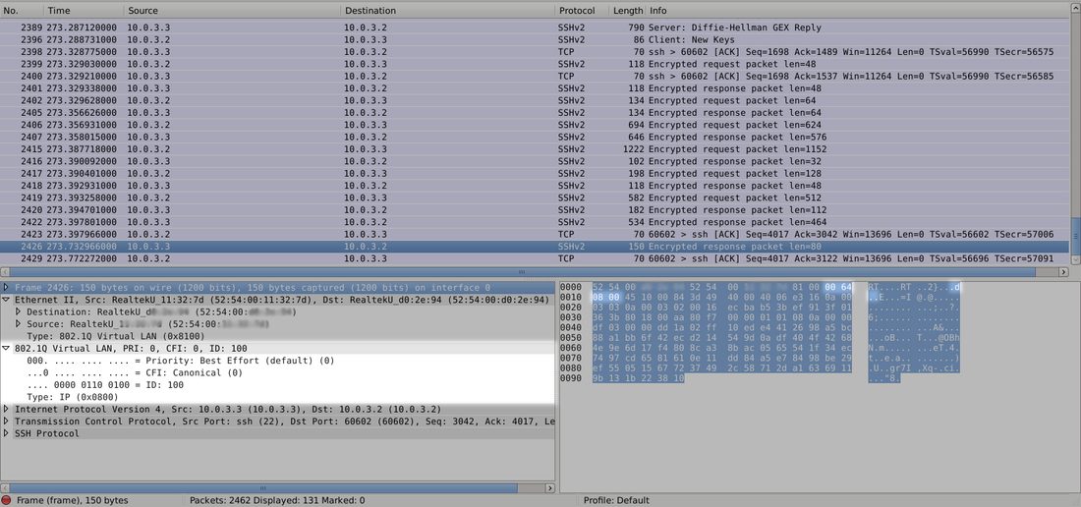Click details scrollbar left arrow
Viewport: 1081px width, 507px height.
(x=5, y=487)
